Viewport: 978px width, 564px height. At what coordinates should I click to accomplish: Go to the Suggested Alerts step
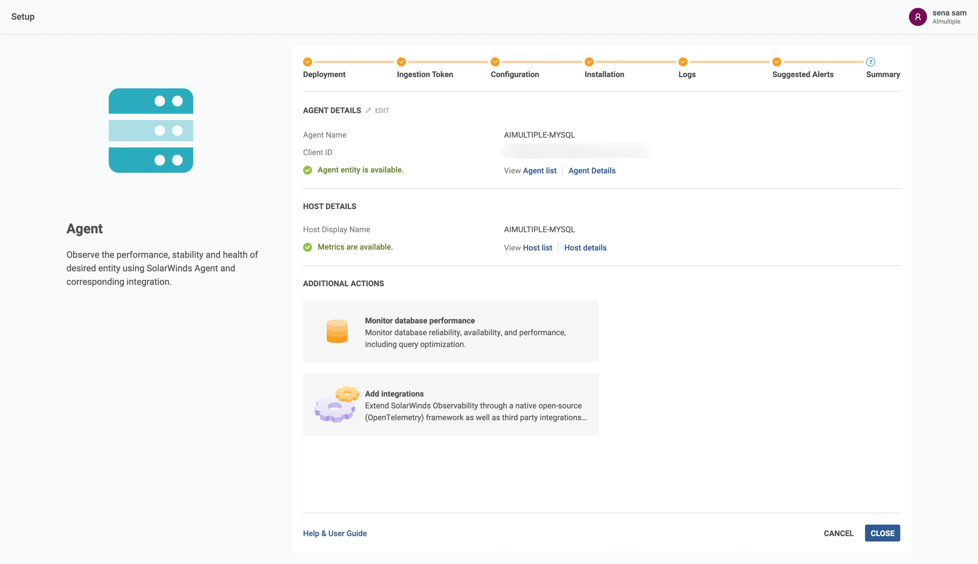click(803, 74)
